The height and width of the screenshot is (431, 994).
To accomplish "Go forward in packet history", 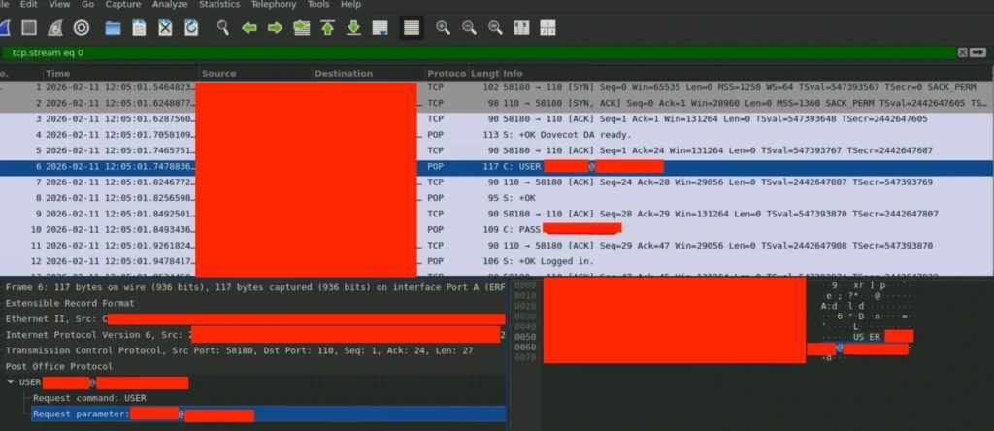I will click(275, 28).
